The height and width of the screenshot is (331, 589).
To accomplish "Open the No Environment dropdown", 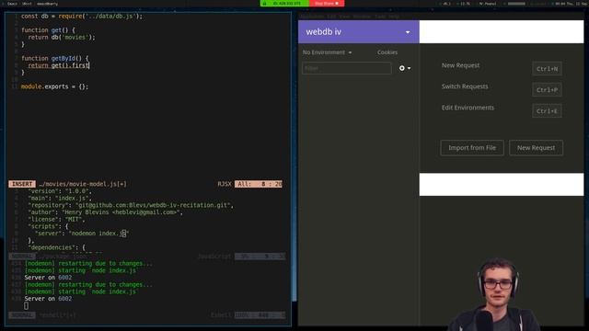I will click(x=328, y=52).
